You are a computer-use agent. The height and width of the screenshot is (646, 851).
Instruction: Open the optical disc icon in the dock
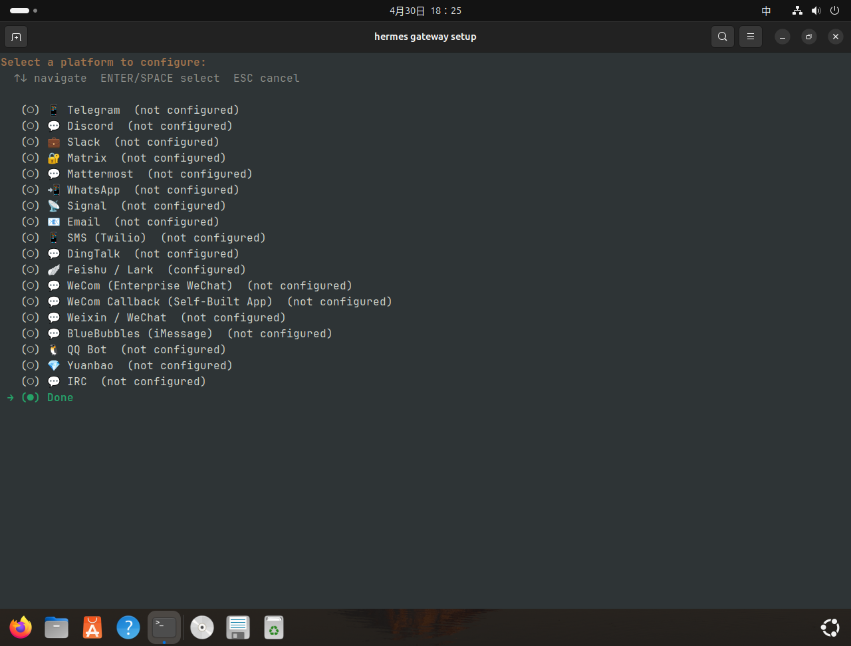pos(202,627)
